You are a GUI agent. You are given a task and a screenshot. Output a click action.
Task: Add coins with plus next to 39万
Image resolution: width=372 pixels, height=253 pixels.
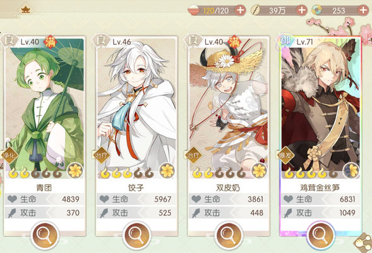click(x=301, y=11)
